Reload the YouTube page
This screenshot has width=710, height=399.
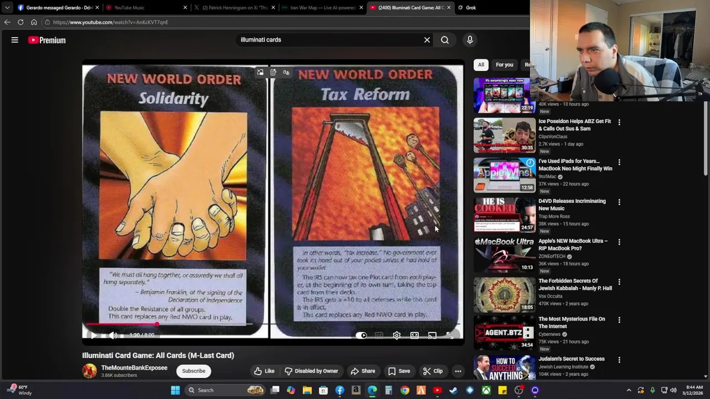click(21, 22)
